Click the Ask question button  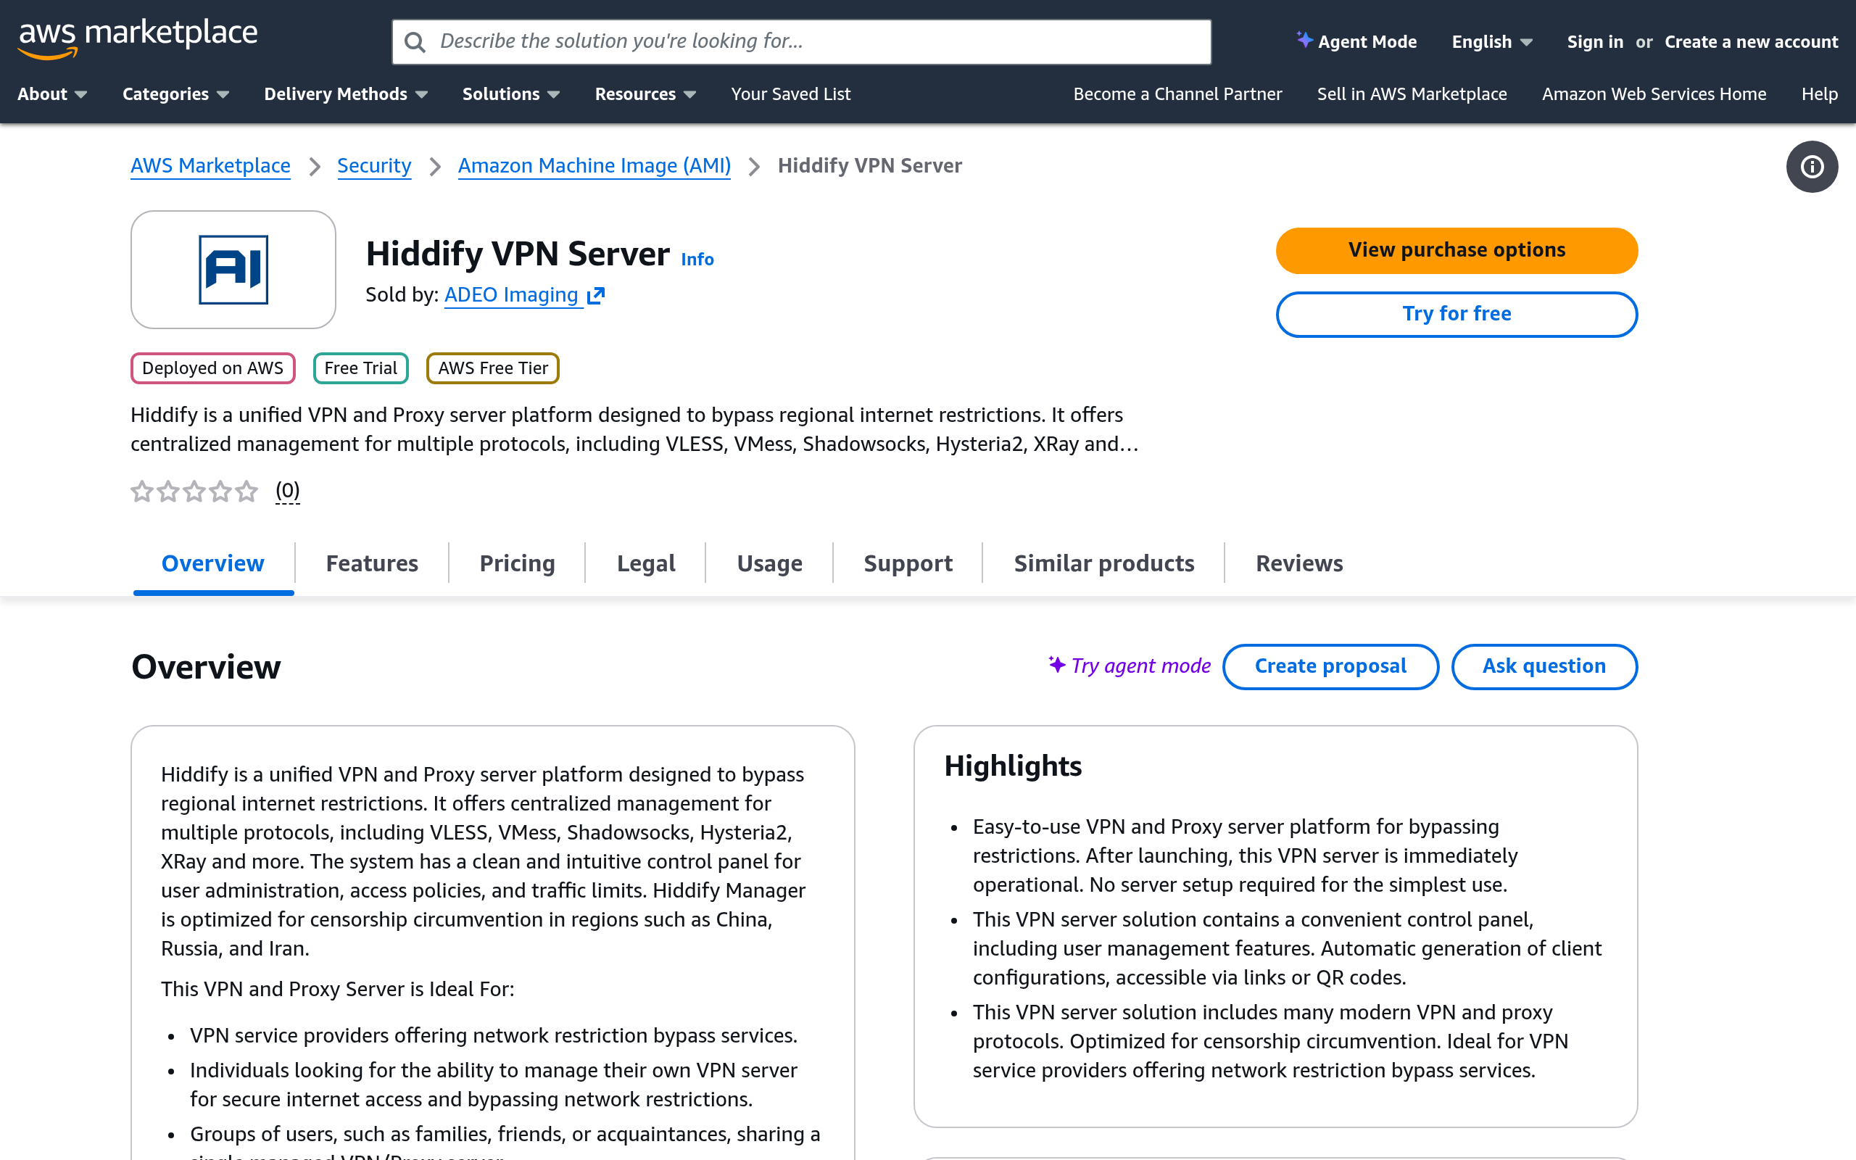tap(1544, 666)
